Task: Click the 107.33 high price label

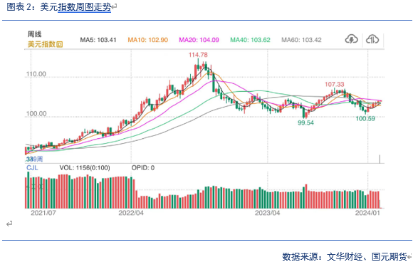Action: tap(334, 84)
